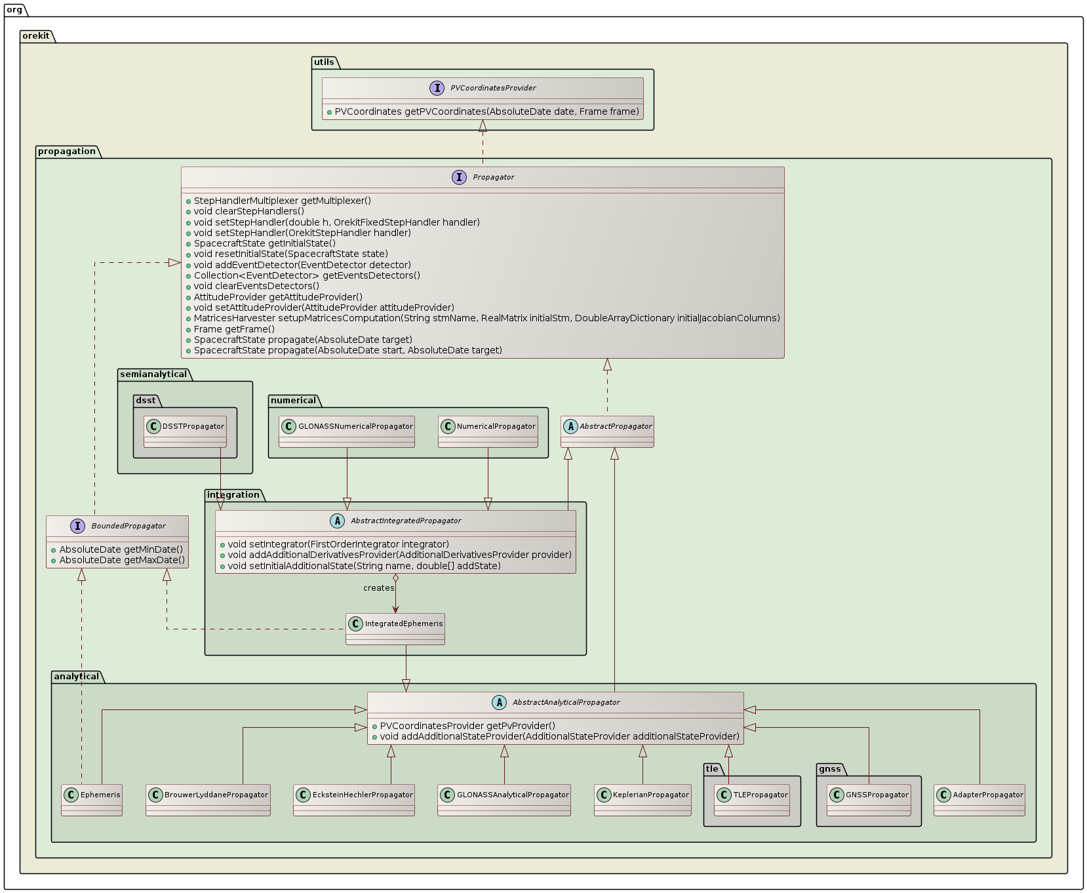The height and width of the screenshot is (893, 1087).
Task: Toggle the public marker on getMultiplexer method
Action: point(189,201)
